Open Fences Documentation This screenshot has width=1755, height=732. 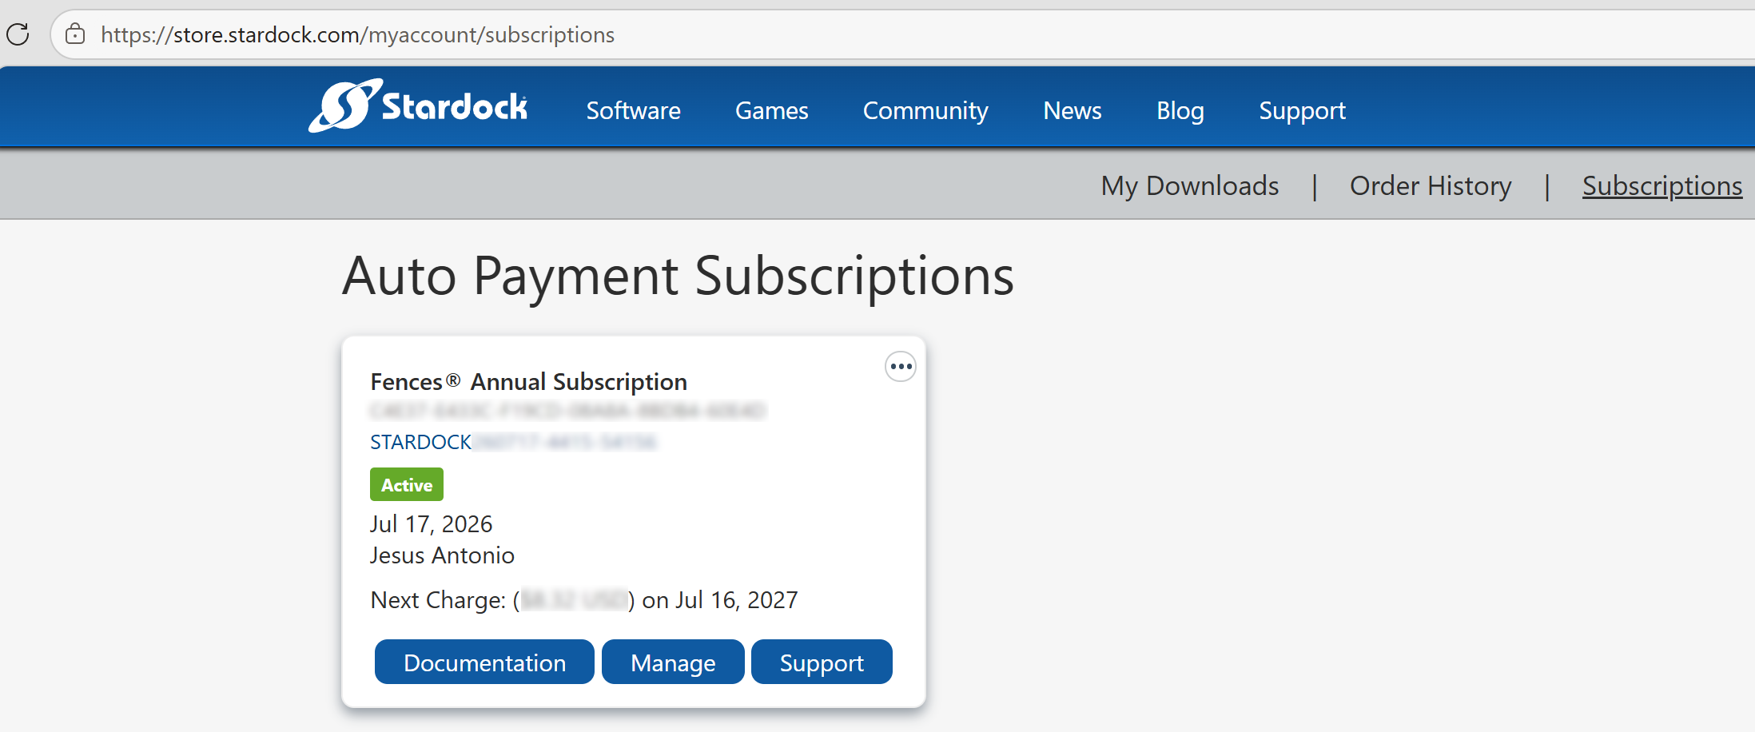[x=484, y=662]
